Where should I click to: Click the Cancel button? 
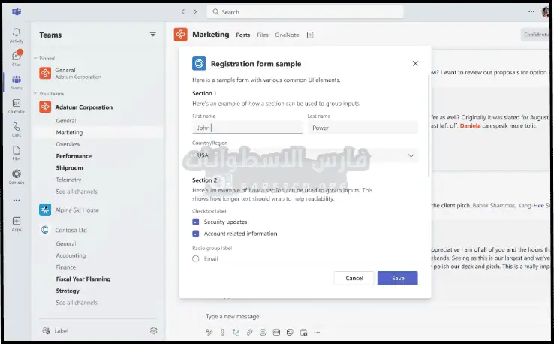point(354,278)
